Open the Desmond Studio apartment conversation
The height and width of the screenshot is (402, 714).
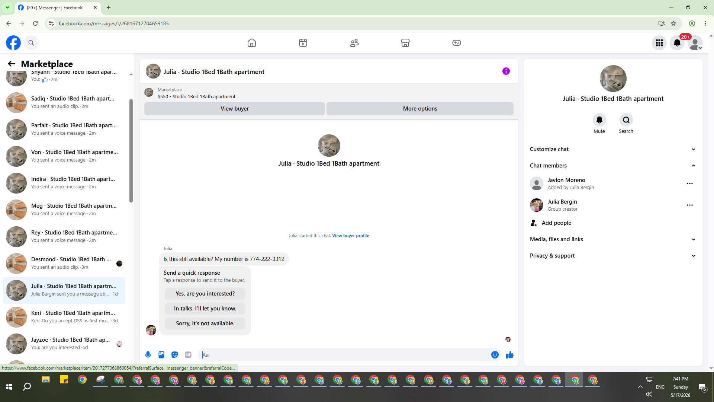[x=64, y=263]
